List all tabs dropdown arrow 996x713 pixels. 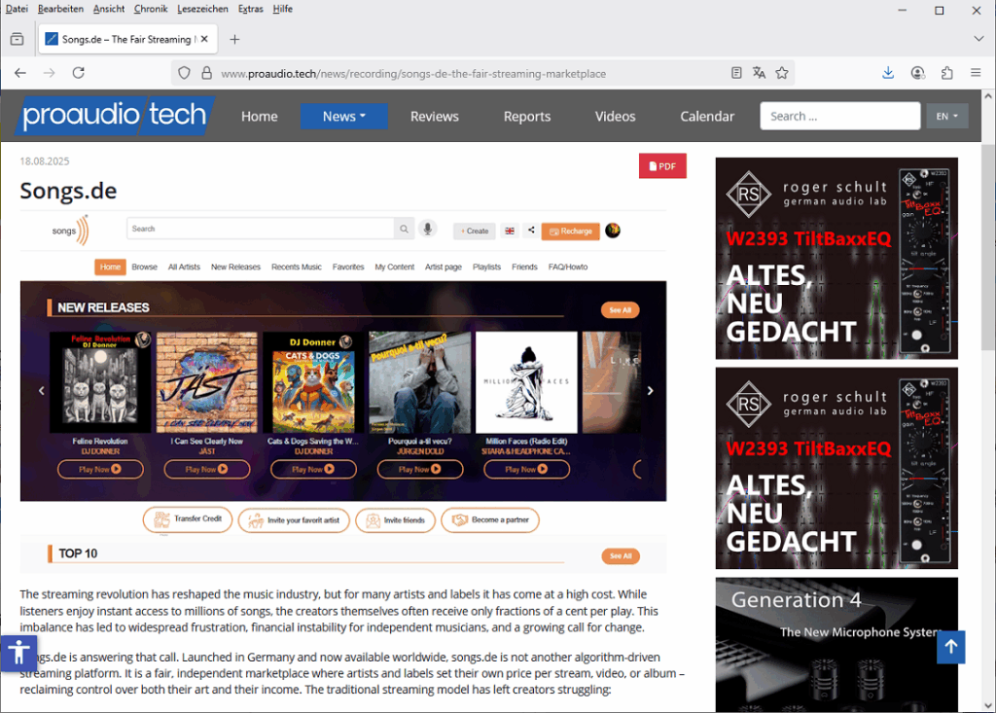click(x=978, y=39)
